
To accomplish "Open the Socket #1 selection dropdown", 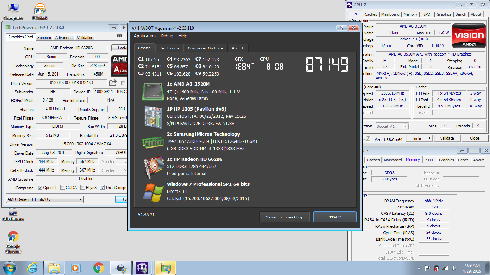I will tap(392, 126).
